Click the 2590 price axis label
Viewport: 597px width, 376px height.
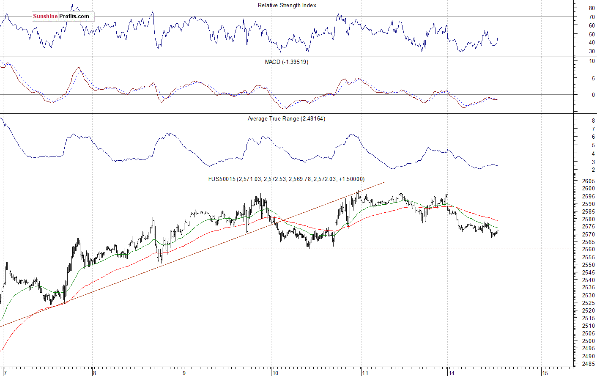pos(589,204)
